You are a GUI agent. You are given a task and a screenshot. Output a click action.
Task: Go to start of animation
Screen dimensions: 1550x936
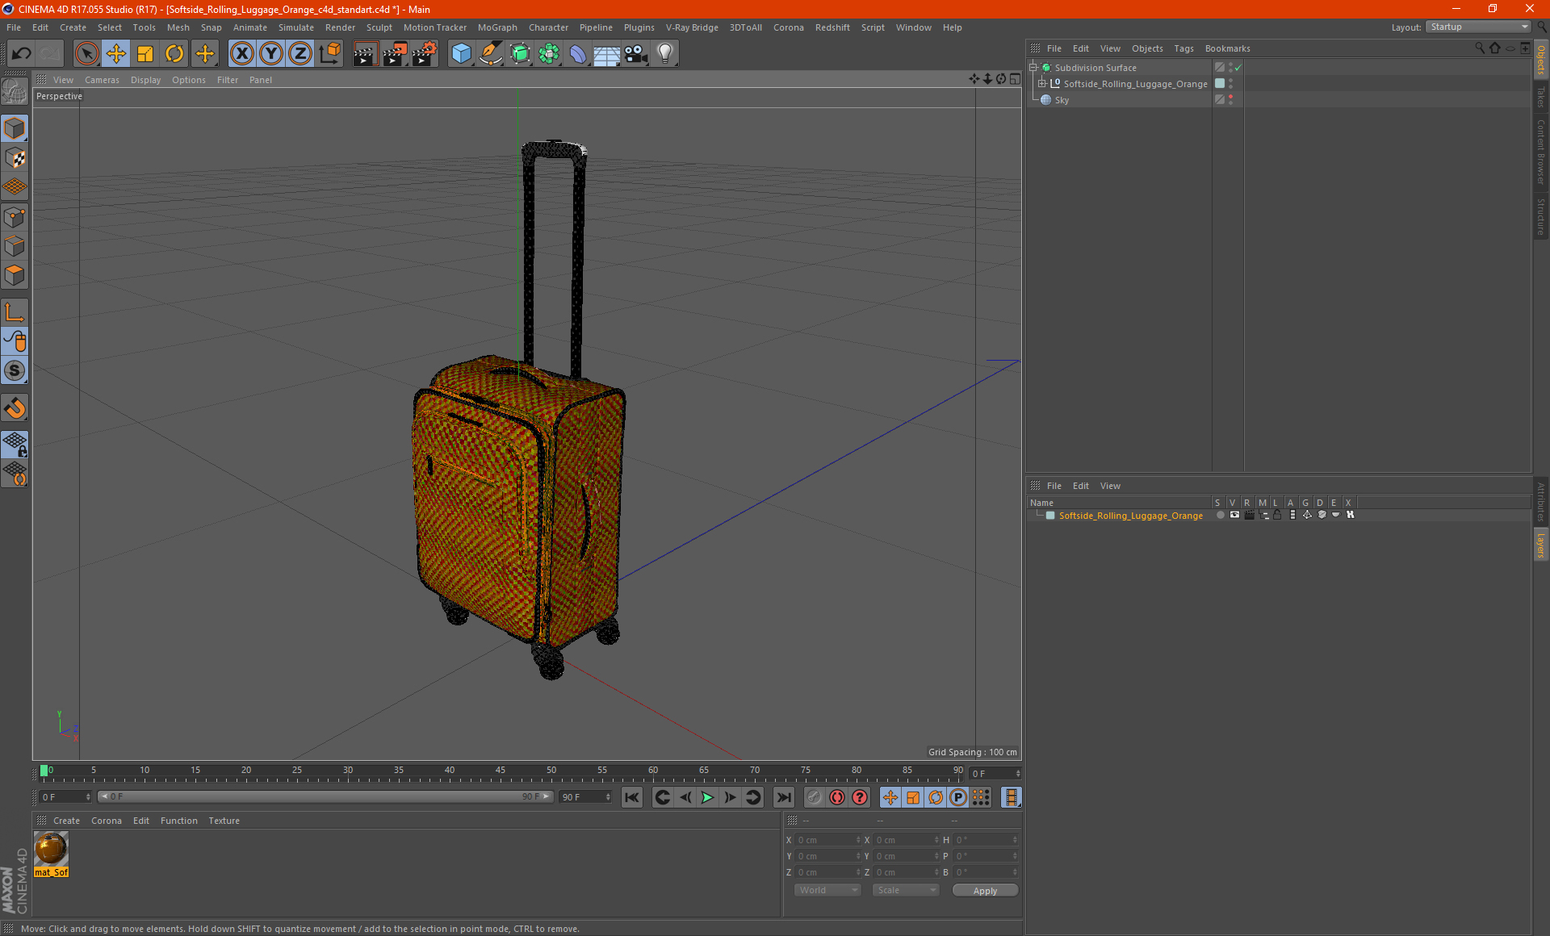point(632,797)
